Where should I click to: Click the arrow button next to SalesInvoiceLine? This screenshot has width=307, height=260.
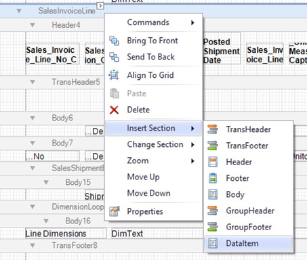(100, 5)
